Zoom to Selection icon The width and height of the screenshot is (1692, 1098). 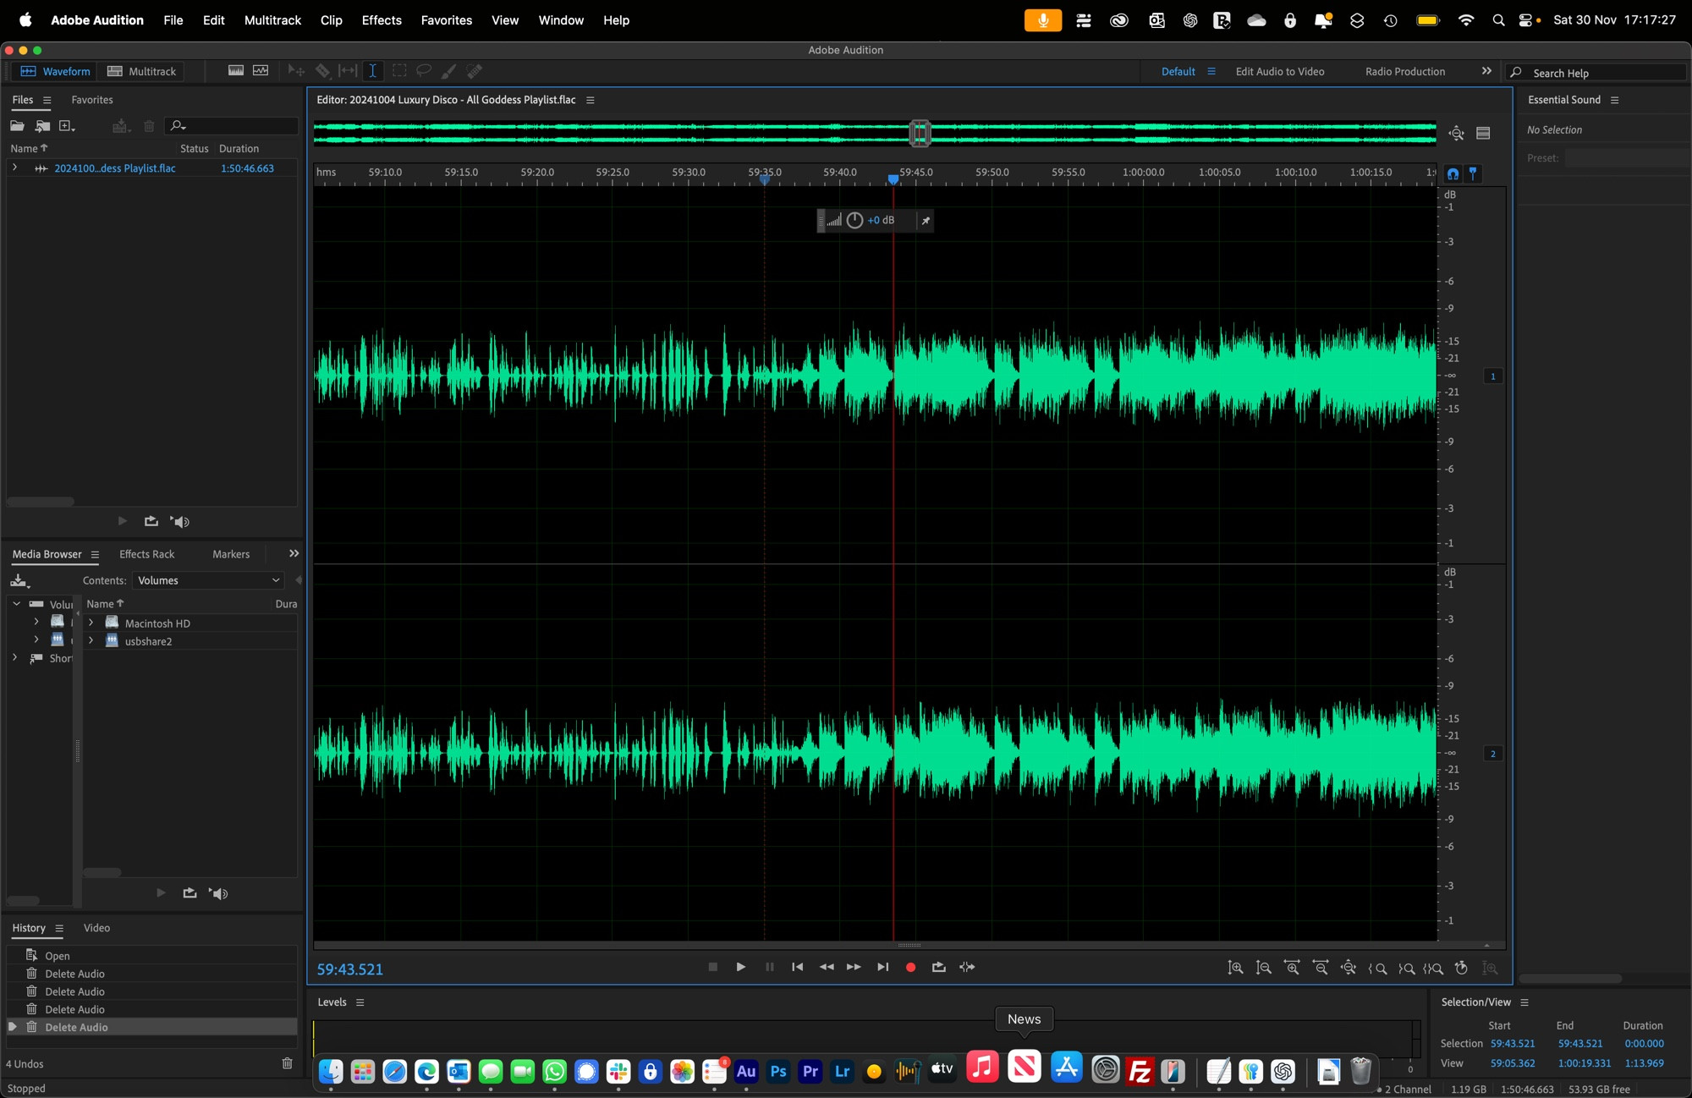point(1433,968)
